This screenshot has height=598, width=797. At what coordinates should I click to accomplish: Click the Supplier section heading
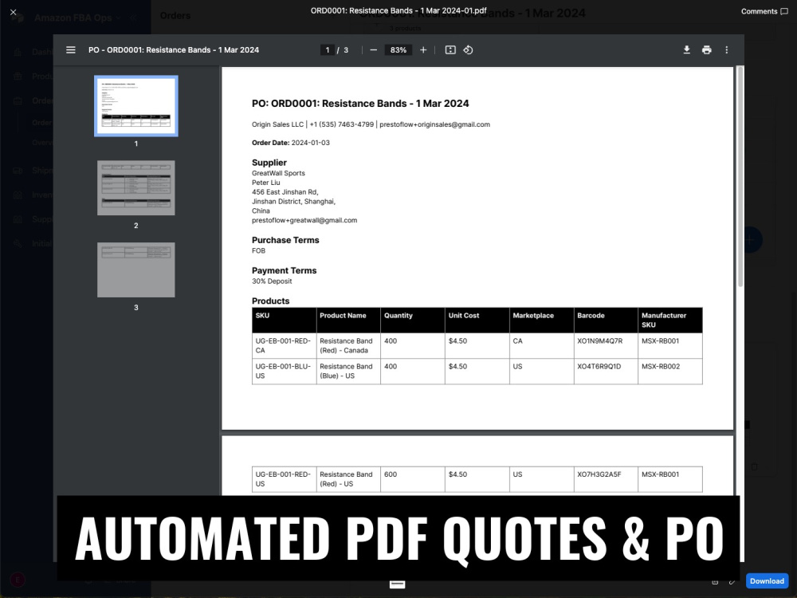coord(269,162)
